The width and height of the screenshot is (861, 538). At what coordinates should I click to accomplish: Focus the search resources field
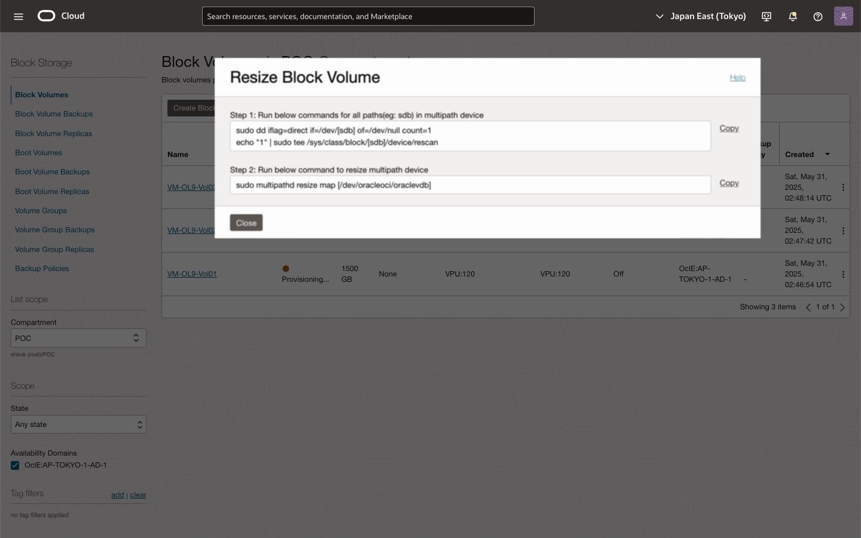pos(368,16)
